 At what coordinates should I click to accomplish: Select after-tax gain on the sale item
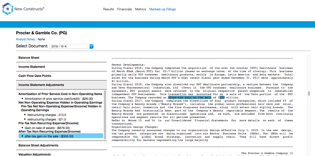click(x=61, y=136)
